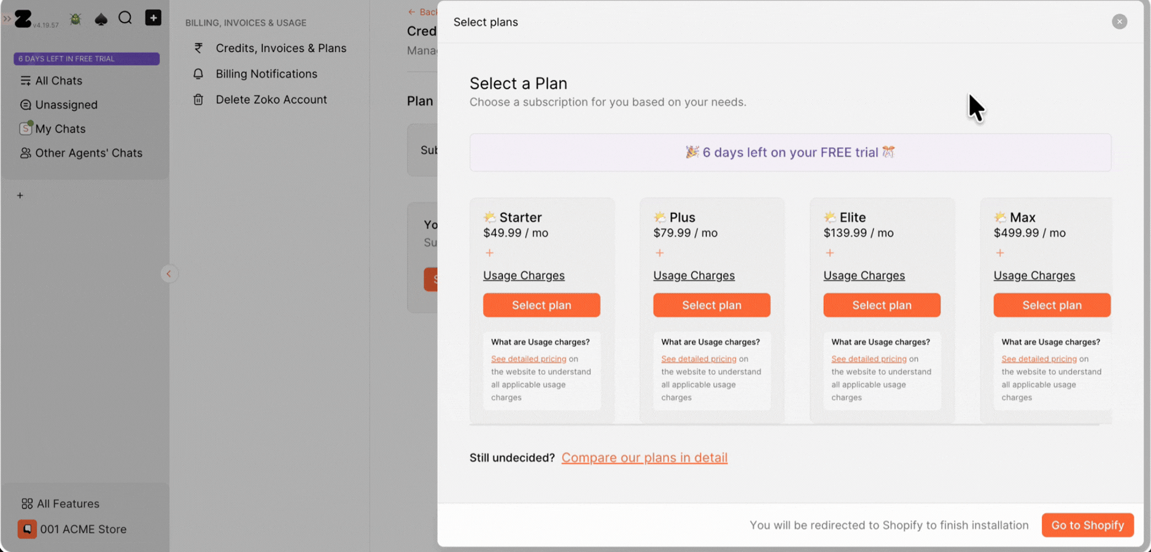Collapse the sidebar with the chevron arrow

pos(169,274)
